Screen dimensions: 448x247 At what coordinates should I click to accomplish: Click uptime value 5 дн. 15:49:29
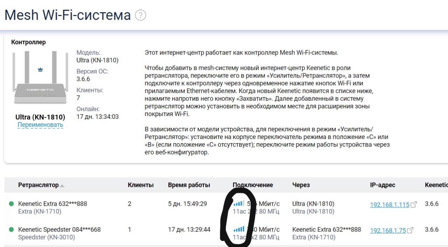[188, 204]
